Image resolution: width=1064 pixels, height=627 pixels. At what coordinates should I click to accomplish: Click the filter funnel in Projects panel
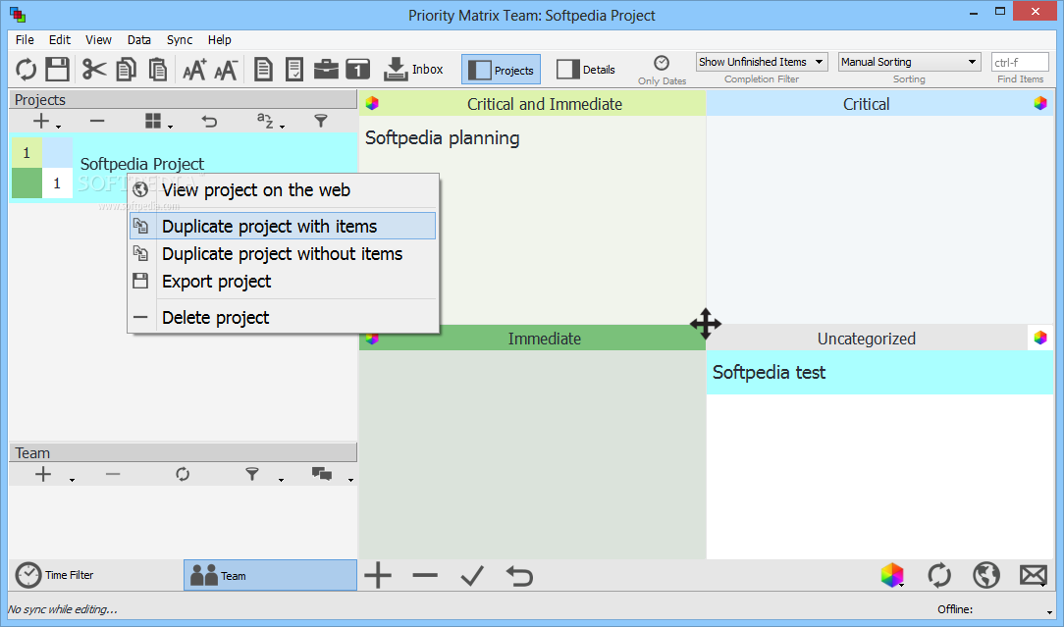321,122
